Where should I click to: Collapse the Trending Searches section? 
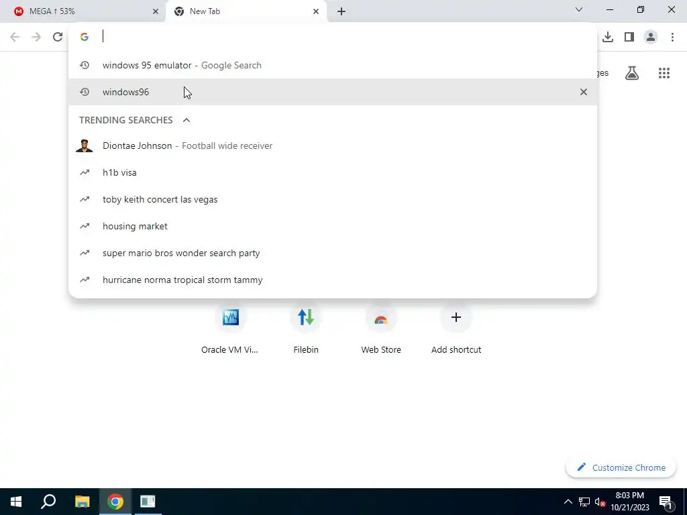point(187,120)
